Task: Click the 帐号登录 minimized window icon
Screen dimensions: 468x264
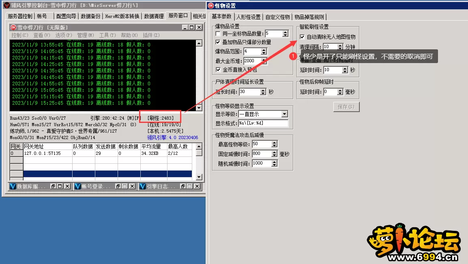Action: point(77,186)
